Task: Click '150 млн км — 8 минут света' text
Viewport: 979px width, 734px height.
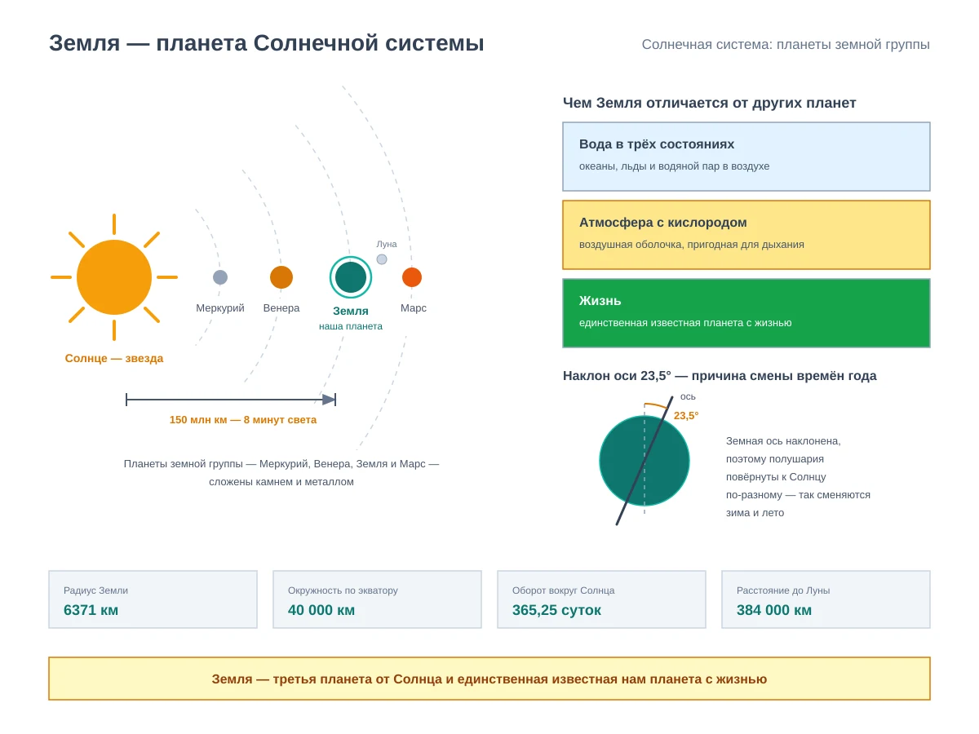Action: [243, 420]
